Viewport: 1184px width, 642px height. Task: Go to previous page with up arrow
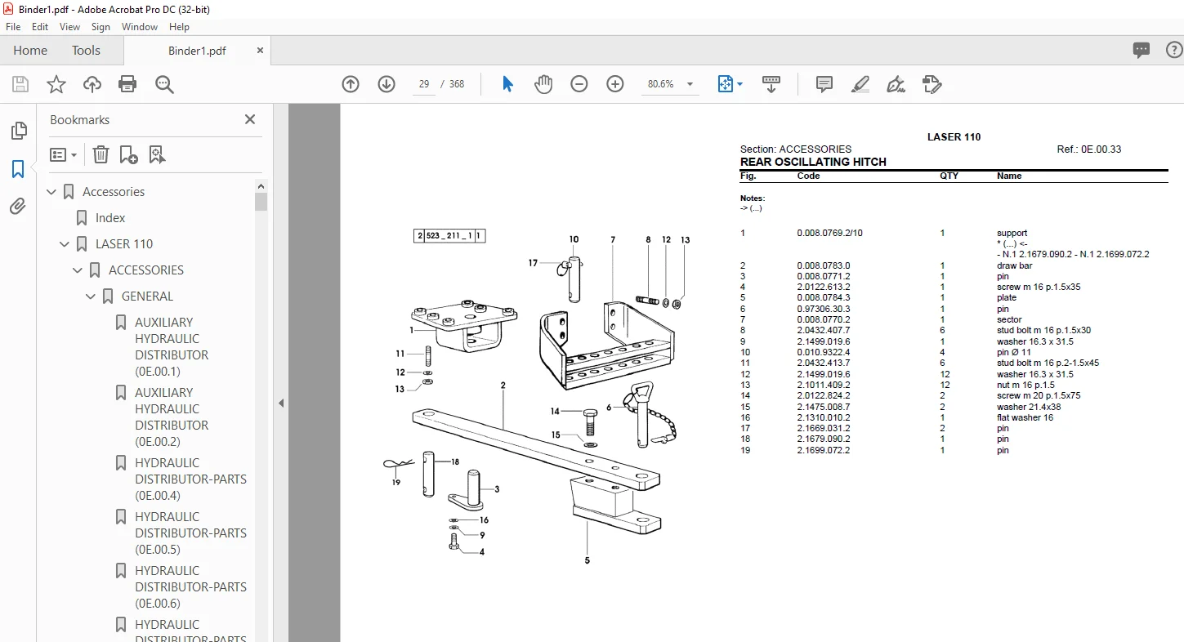351,84
